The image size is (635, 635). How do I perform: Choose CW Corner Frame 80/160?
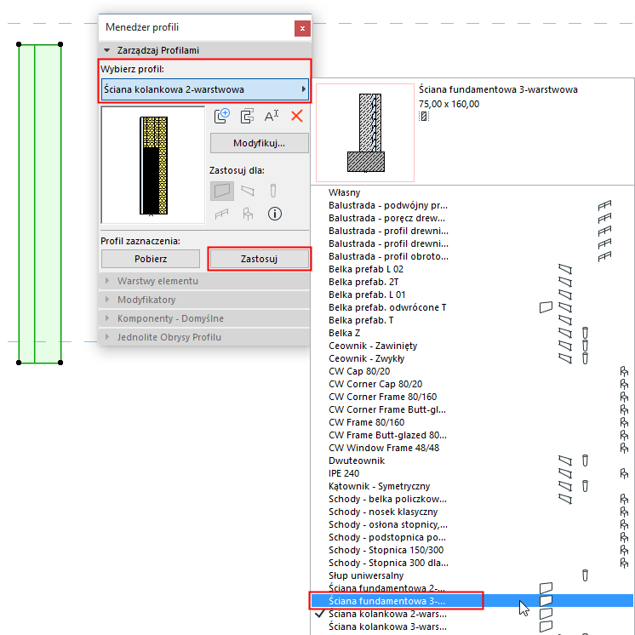[472, 397]
